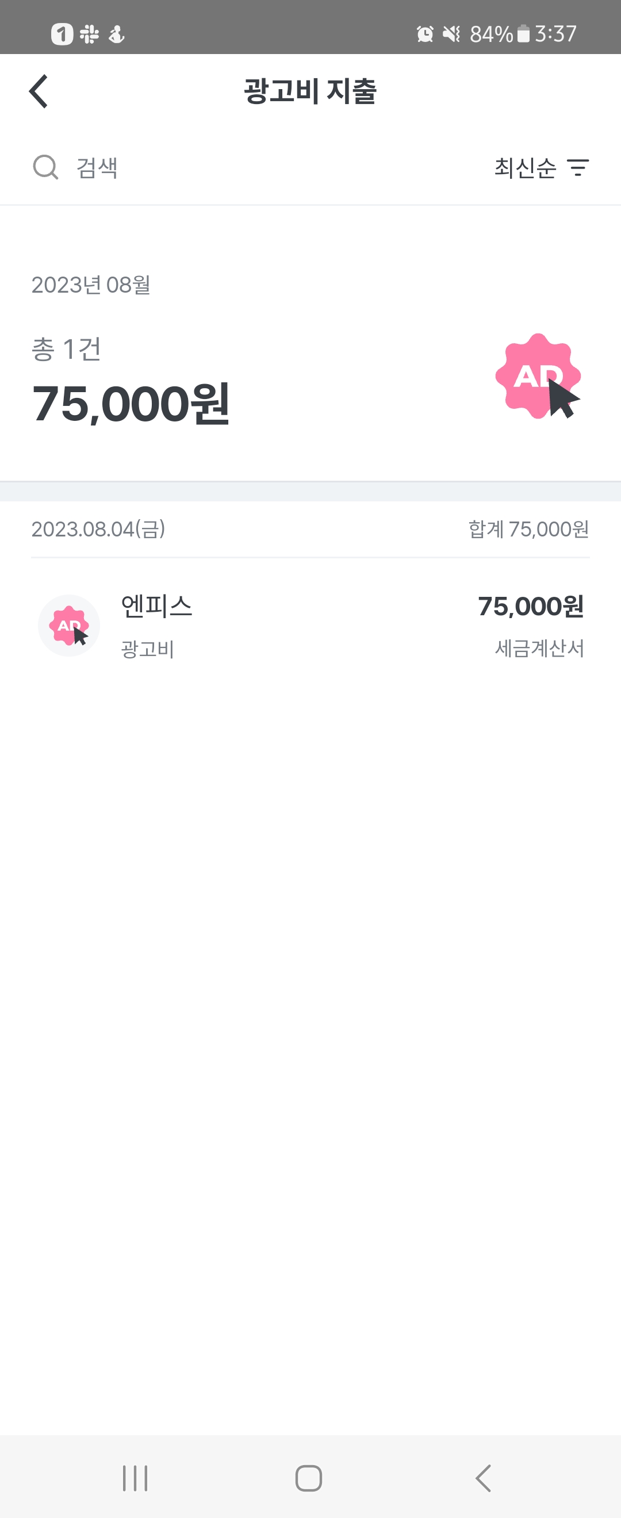This screenshot has width=621, height=1518.
Task: Tap the search magnifier icon
Action: (x=45, y=167)
